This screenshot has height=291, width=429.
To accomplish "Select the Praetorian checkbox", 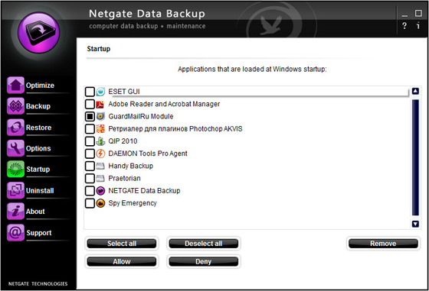I will (x=90, y=179).
